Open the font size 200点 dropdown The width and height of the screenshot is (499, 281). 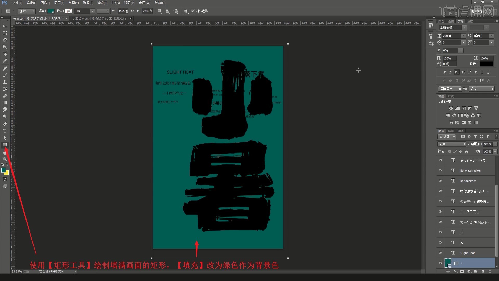coord(463,36)
